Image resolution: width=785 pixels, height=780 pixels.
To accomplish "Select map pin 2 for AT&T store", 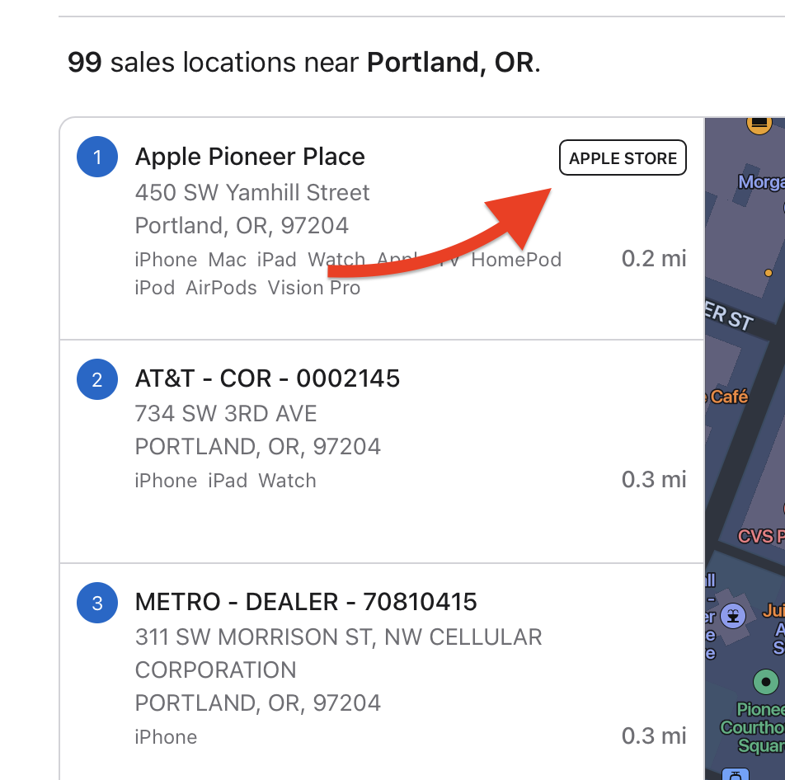I will click(x=97, y=378).
